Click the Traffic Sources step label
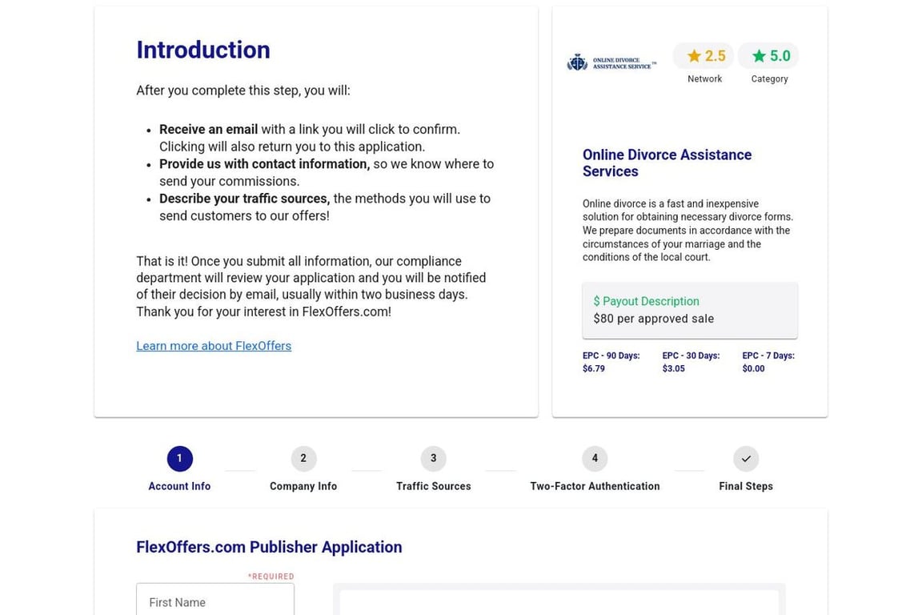Viewport: 922px width, 615px height. point(433,486)
